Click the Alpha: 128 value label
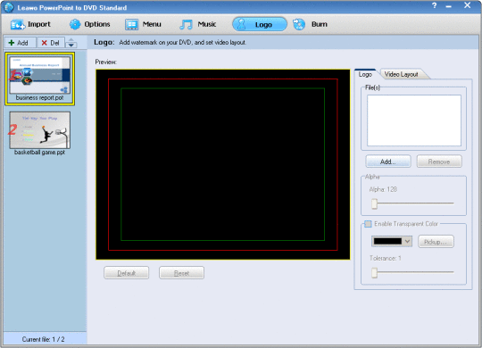Viewport: 482px width, 348px height. tap(383, 189)
